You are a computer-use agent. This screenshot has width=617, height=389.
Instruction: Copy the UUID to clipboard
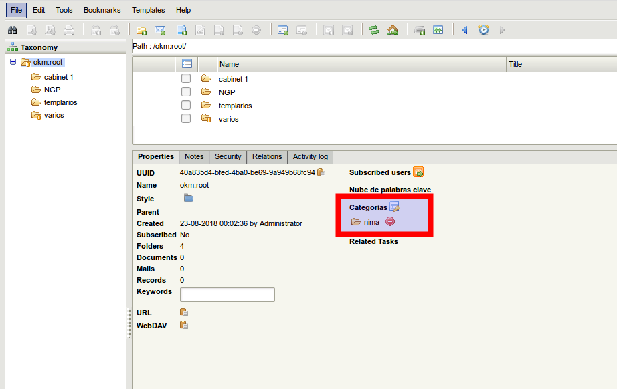(x=321, y=172)
